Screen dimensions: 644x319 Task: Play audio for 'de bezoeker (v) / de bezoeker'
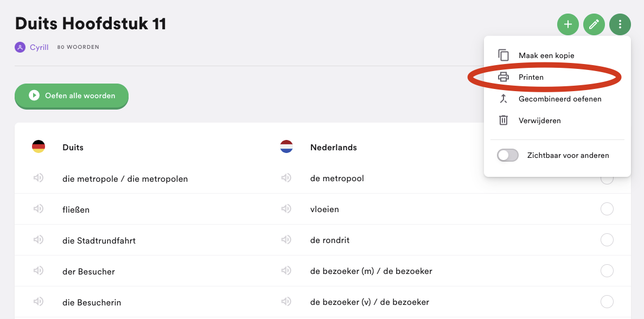pos(286,302)
